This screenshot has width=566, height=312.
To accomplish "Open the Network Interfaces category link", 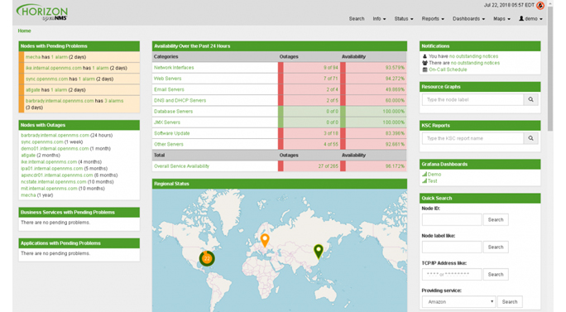I will (174, 68).
